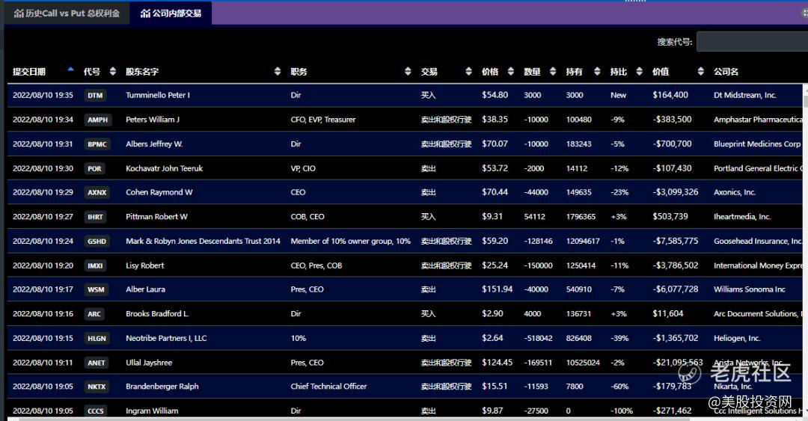Open the NKTX ticker badge
This screenshot has width=808, height=421.
[97, 387]
